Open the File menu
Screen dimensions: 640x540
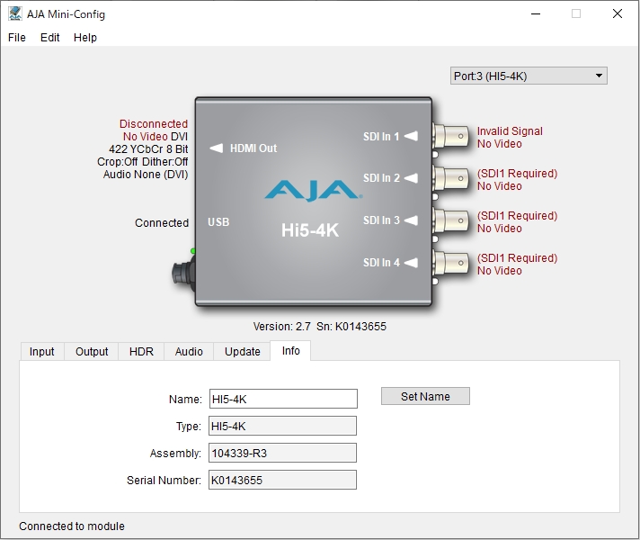click(x=17, y=38)
